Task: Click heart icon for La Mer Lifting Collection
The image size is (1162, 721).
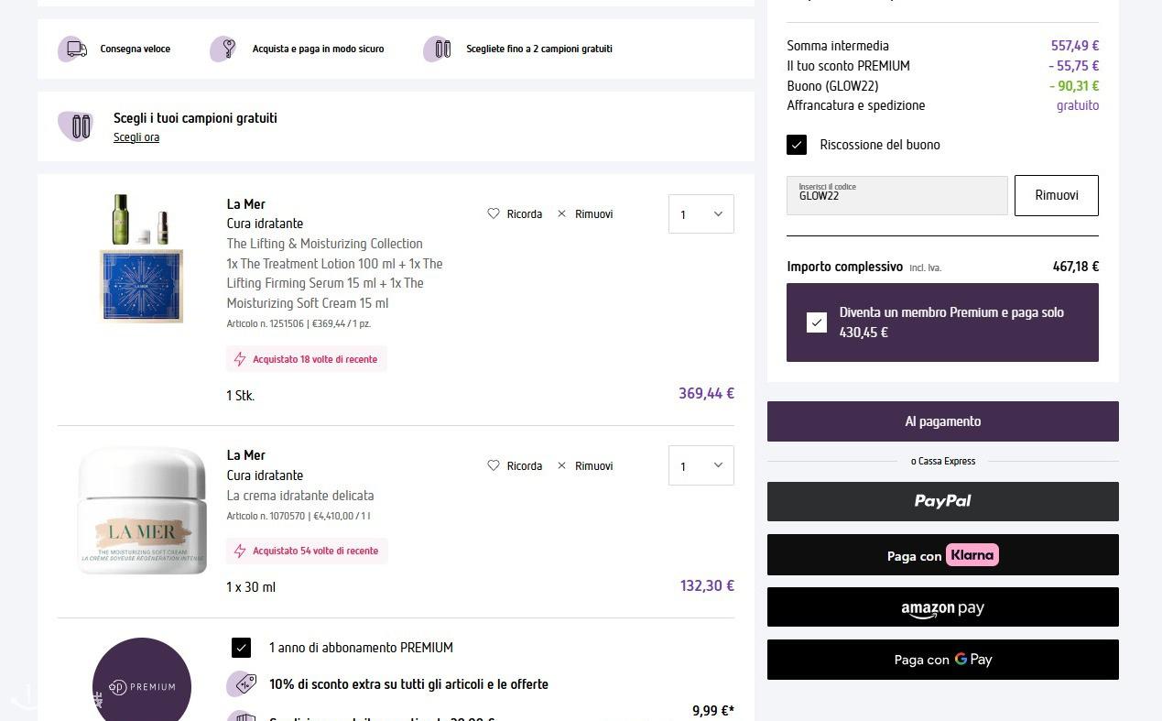Action: click(494, 213)
